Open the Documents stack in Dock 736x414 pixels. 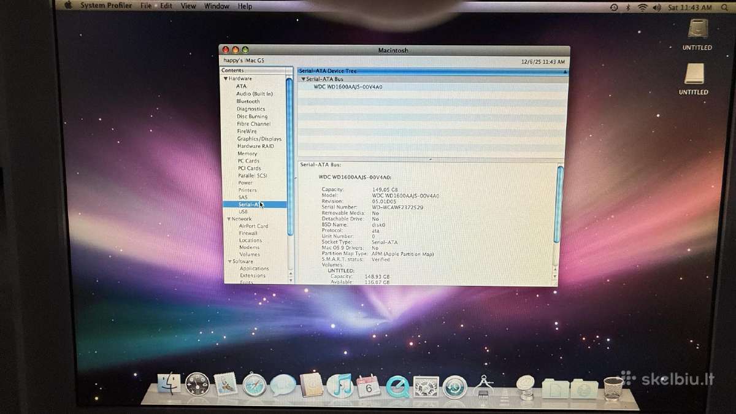point(555,388)
